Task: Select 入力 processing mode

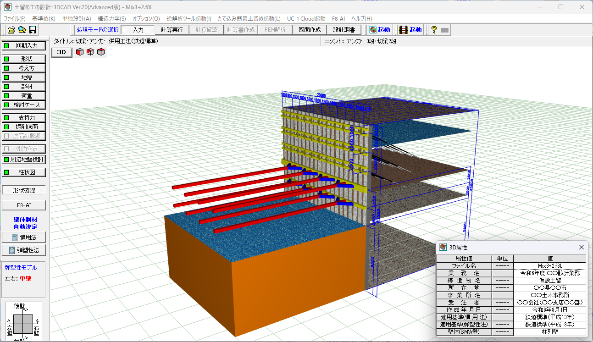Action: (x=138, y=30)
